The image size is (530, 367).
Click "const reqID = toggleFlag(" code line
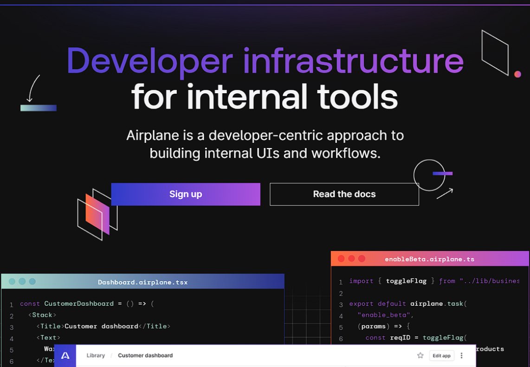(416, 338)
